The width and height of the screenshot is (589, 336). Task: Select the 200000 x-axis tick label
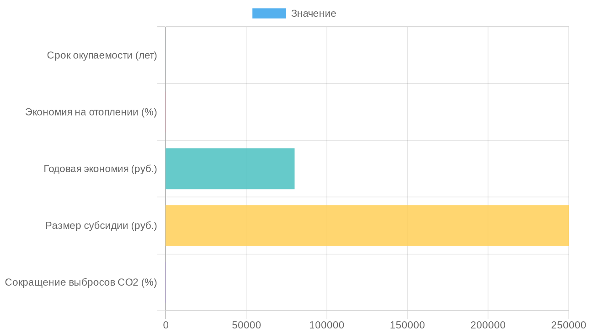[488, 325]
